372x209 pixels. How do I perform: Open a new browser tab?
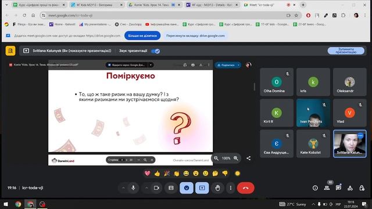click(303, 5)
